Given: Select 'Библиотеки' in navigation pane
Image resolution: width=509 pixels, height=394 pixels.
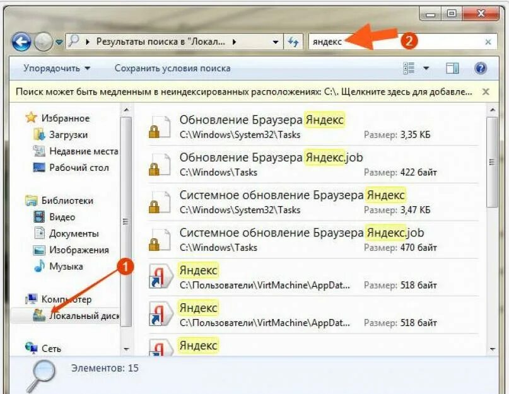Looking at the screenshot, I should point(67,200).
